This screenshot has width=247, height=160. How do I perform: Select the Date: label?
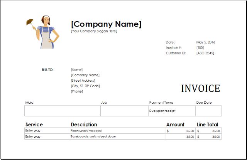point(170,42)
